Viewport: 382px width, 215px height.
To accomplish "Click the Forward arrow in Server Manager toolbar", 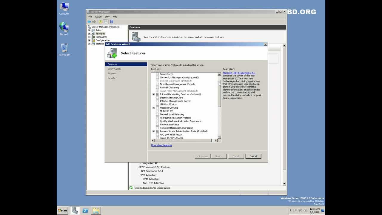I will (x=94, y=22).
